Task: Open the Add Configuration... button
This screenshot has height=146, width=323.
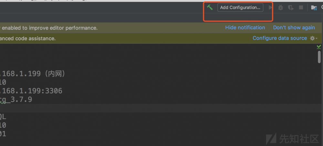Action: point(240,7)
